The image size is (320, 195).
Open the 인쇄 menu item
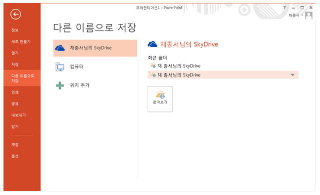[x=15, y=92]
